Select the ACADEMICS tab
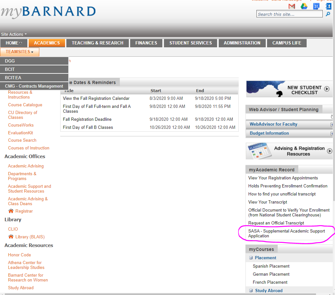This screenshot has height=295, width=335. pyautogui.click(x=47, y=43)
